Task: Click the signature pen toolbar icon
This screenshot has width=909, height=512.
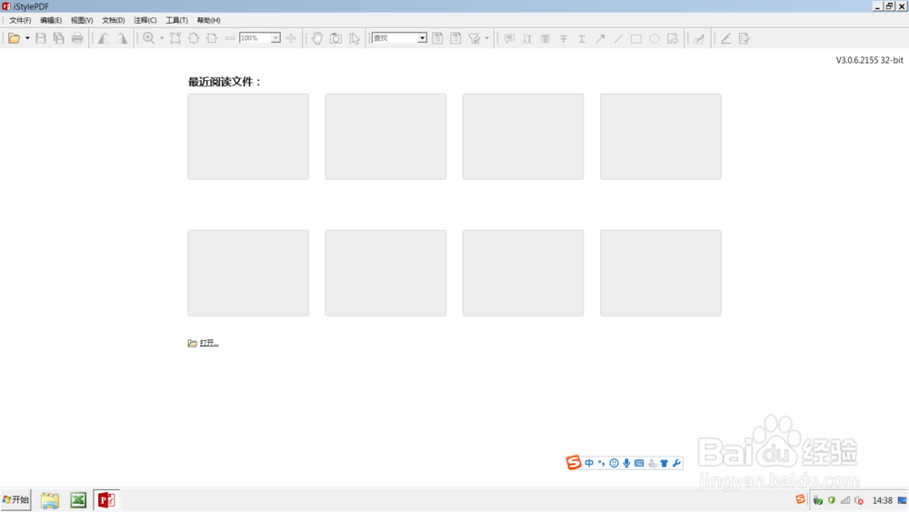Action: [x=700, y=38]
